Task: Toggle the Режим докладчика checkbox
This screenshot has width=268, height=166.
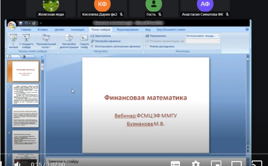Action: pos(147,47)
